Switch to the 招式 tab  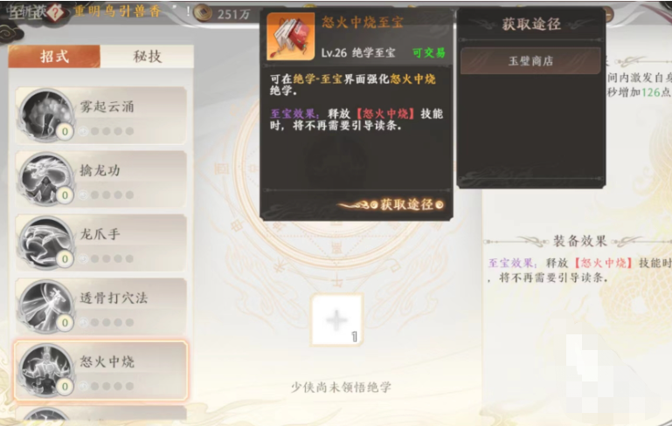pyautogui.click(x=54, y=56)
